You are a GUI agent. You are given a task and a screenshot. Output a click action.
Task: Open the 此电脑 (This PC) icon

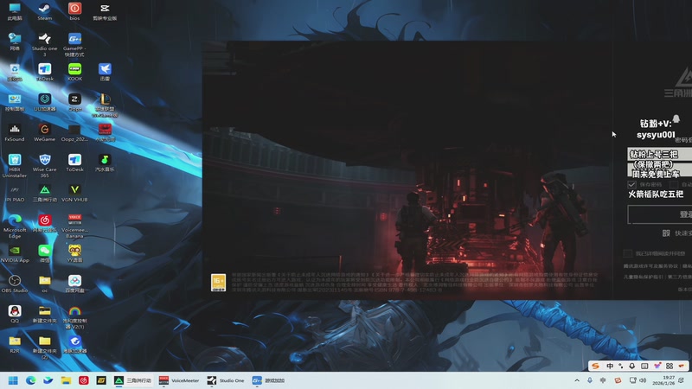(15, 11)
